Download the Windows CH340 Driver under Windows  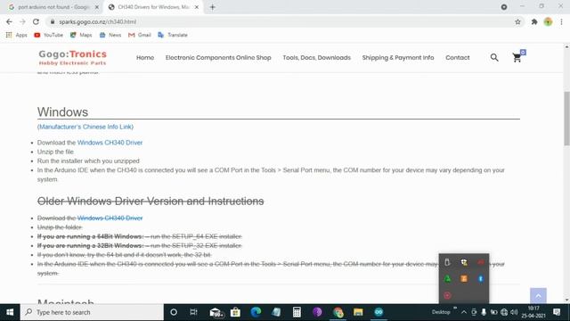(x=110, y=143)
